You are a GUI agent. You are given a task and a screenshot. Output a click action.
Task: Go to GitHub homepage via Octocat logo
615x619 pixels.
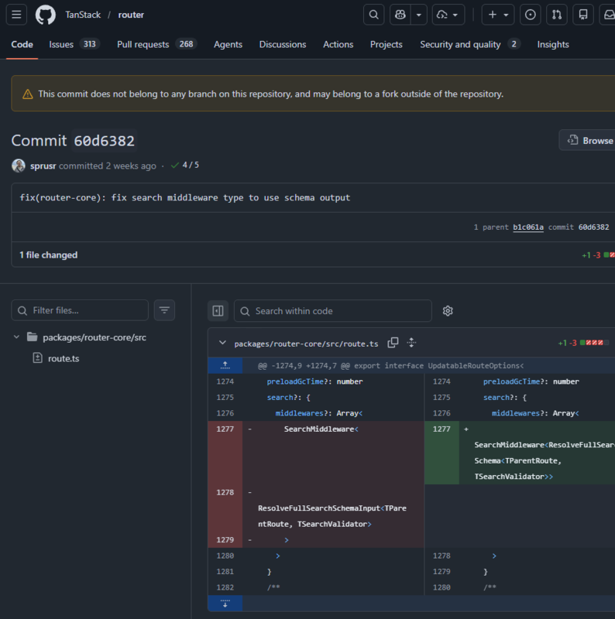[x=46, y=15]
